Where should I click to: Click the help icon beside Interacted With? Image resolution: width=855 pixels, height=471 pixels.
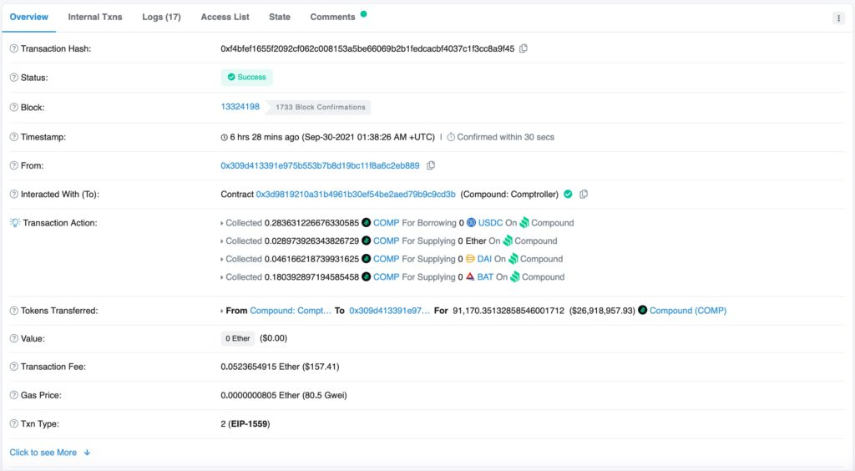[x=14, y=194]
